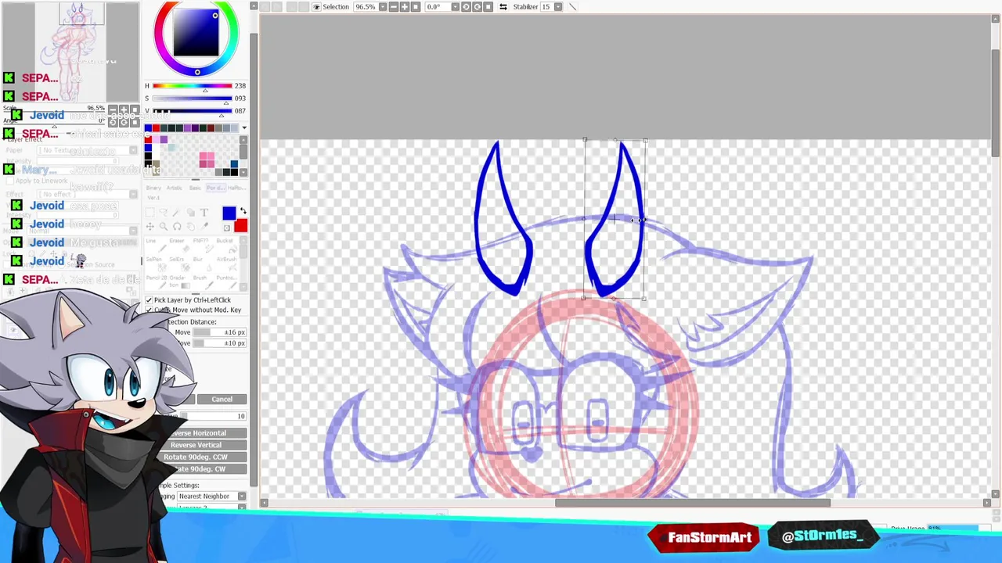Select the Hand pan tool
The height and width of the screenshot is (563, 1002).
point(190,227)
